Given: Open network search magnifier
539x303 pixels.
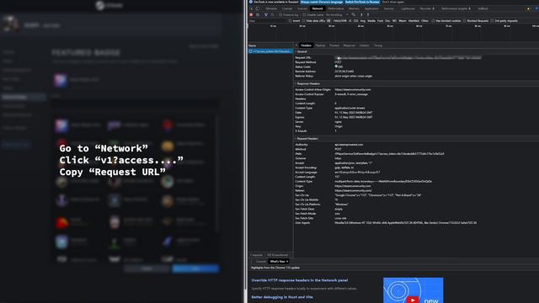Looking at the screenshot, I should coord(272,15).
